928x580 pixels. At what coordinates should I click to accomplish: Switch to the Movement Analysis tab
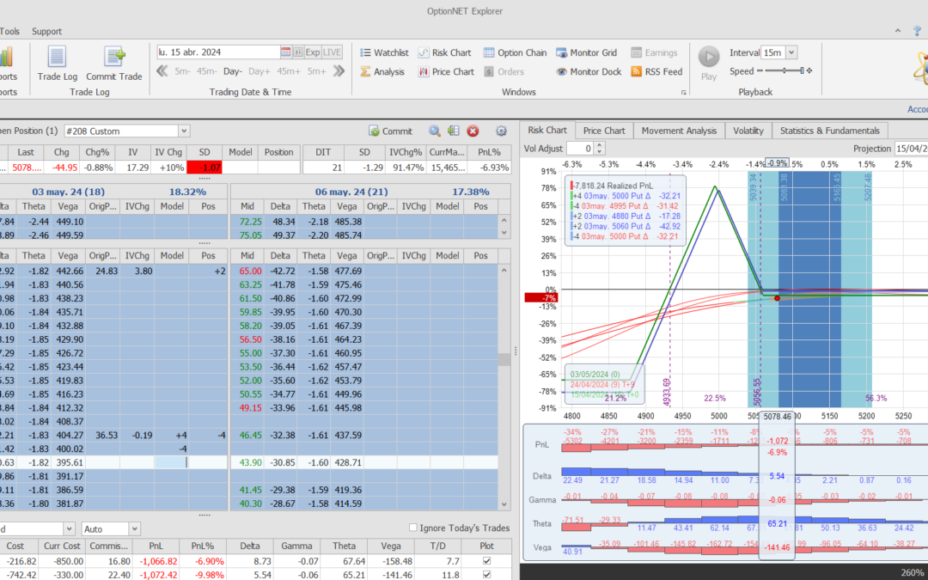pos(679,131)
